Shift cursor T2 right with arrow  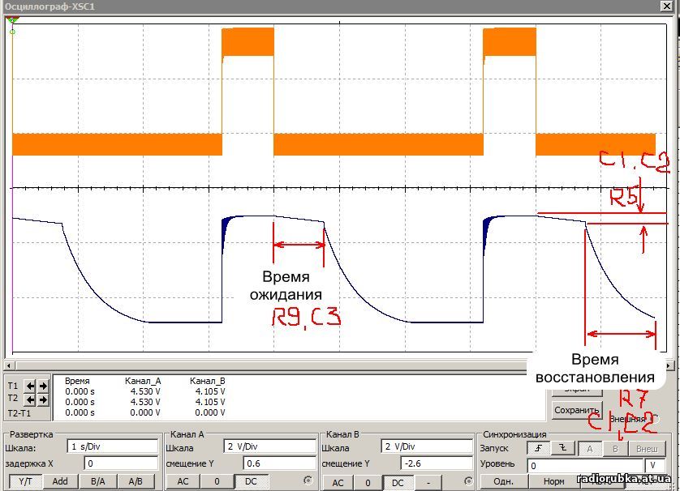[x=43, y=399]
